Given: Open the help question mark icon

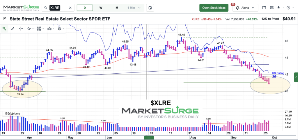Looking at the screenshot, I should click(x=288, y=8).
